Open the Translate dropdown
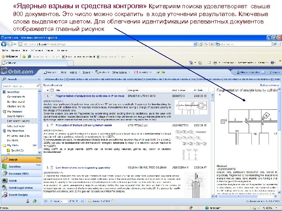 pyautogui.click(x=143, y=72)
